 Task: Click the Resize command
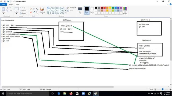point(23,10)
